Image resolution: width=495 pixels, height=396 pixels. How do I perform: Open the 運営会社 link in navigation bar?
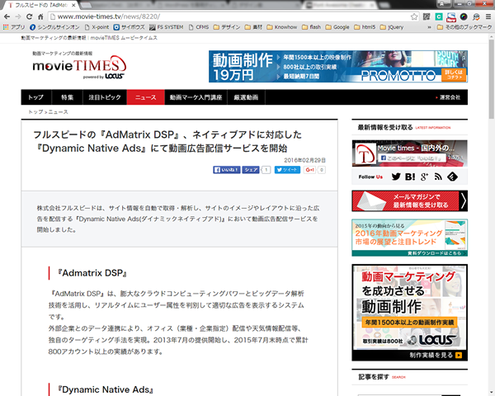448,97
